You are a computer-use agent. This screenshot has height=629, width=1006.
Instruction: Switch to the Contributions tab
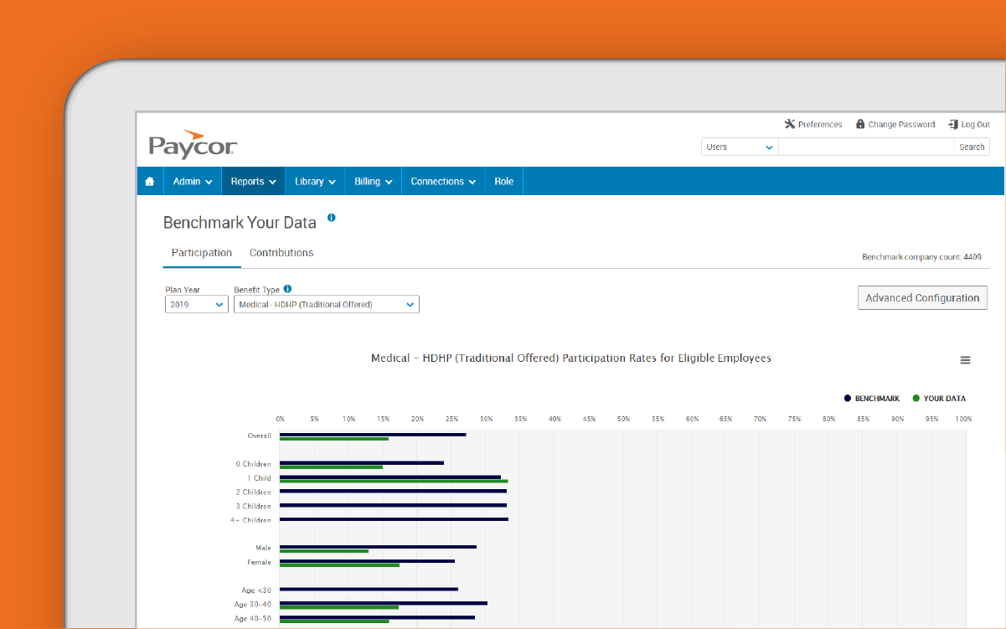281,253
